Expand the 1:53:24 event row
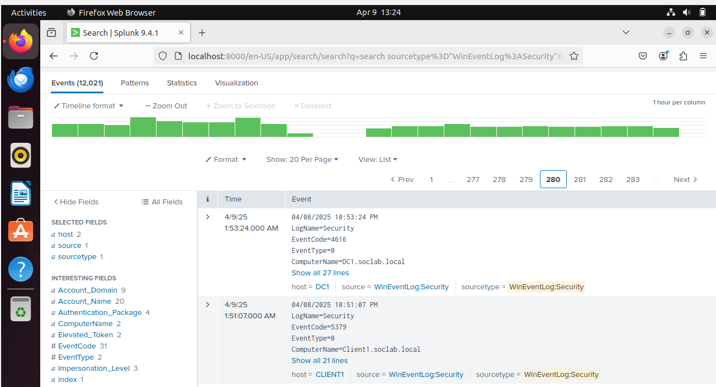Screen dimensions: 716x387 (208, 217)
